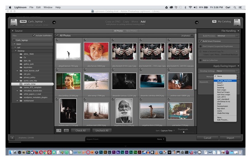The image size is (251, 161).
Task: Open Sort Capture Time dropdown
Action: coord(168,131)
